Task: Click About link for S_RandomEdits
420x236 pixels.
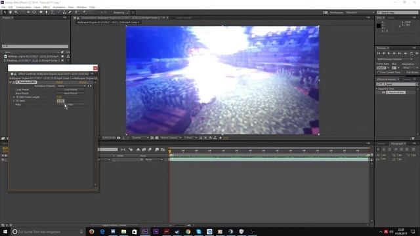Action: (83, 82)
